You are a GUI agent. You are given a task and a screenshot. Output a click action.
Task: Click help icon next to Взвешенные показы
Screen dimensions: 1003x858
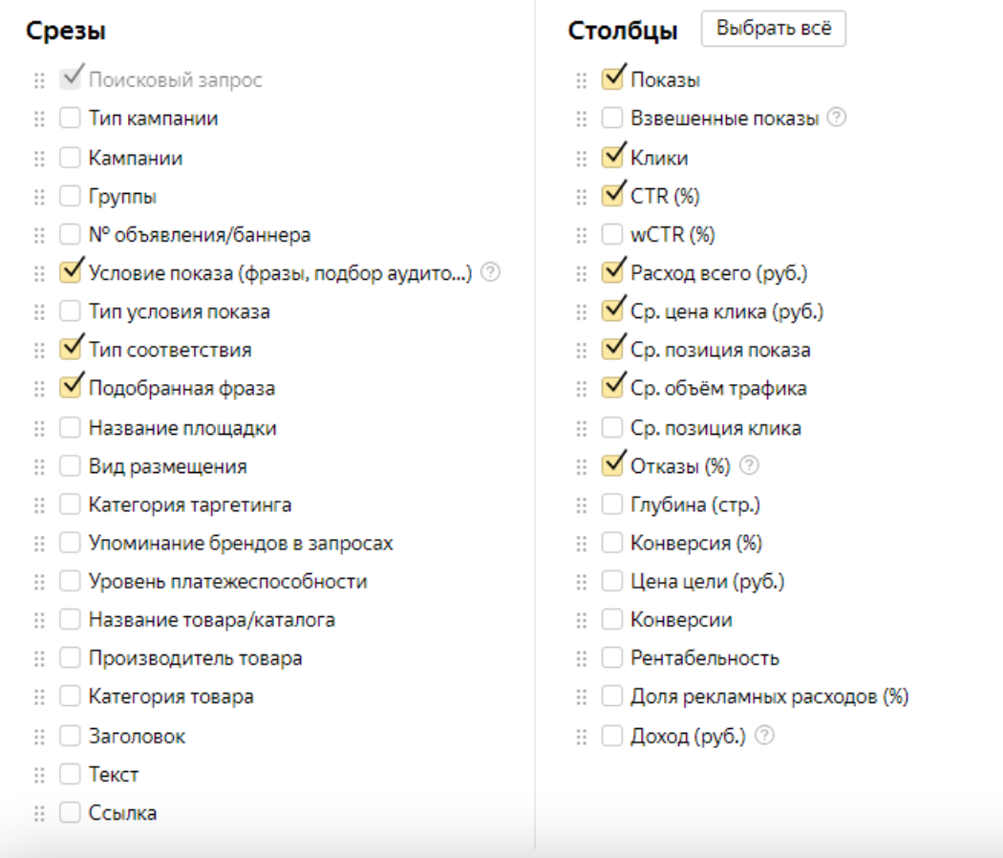836,118
